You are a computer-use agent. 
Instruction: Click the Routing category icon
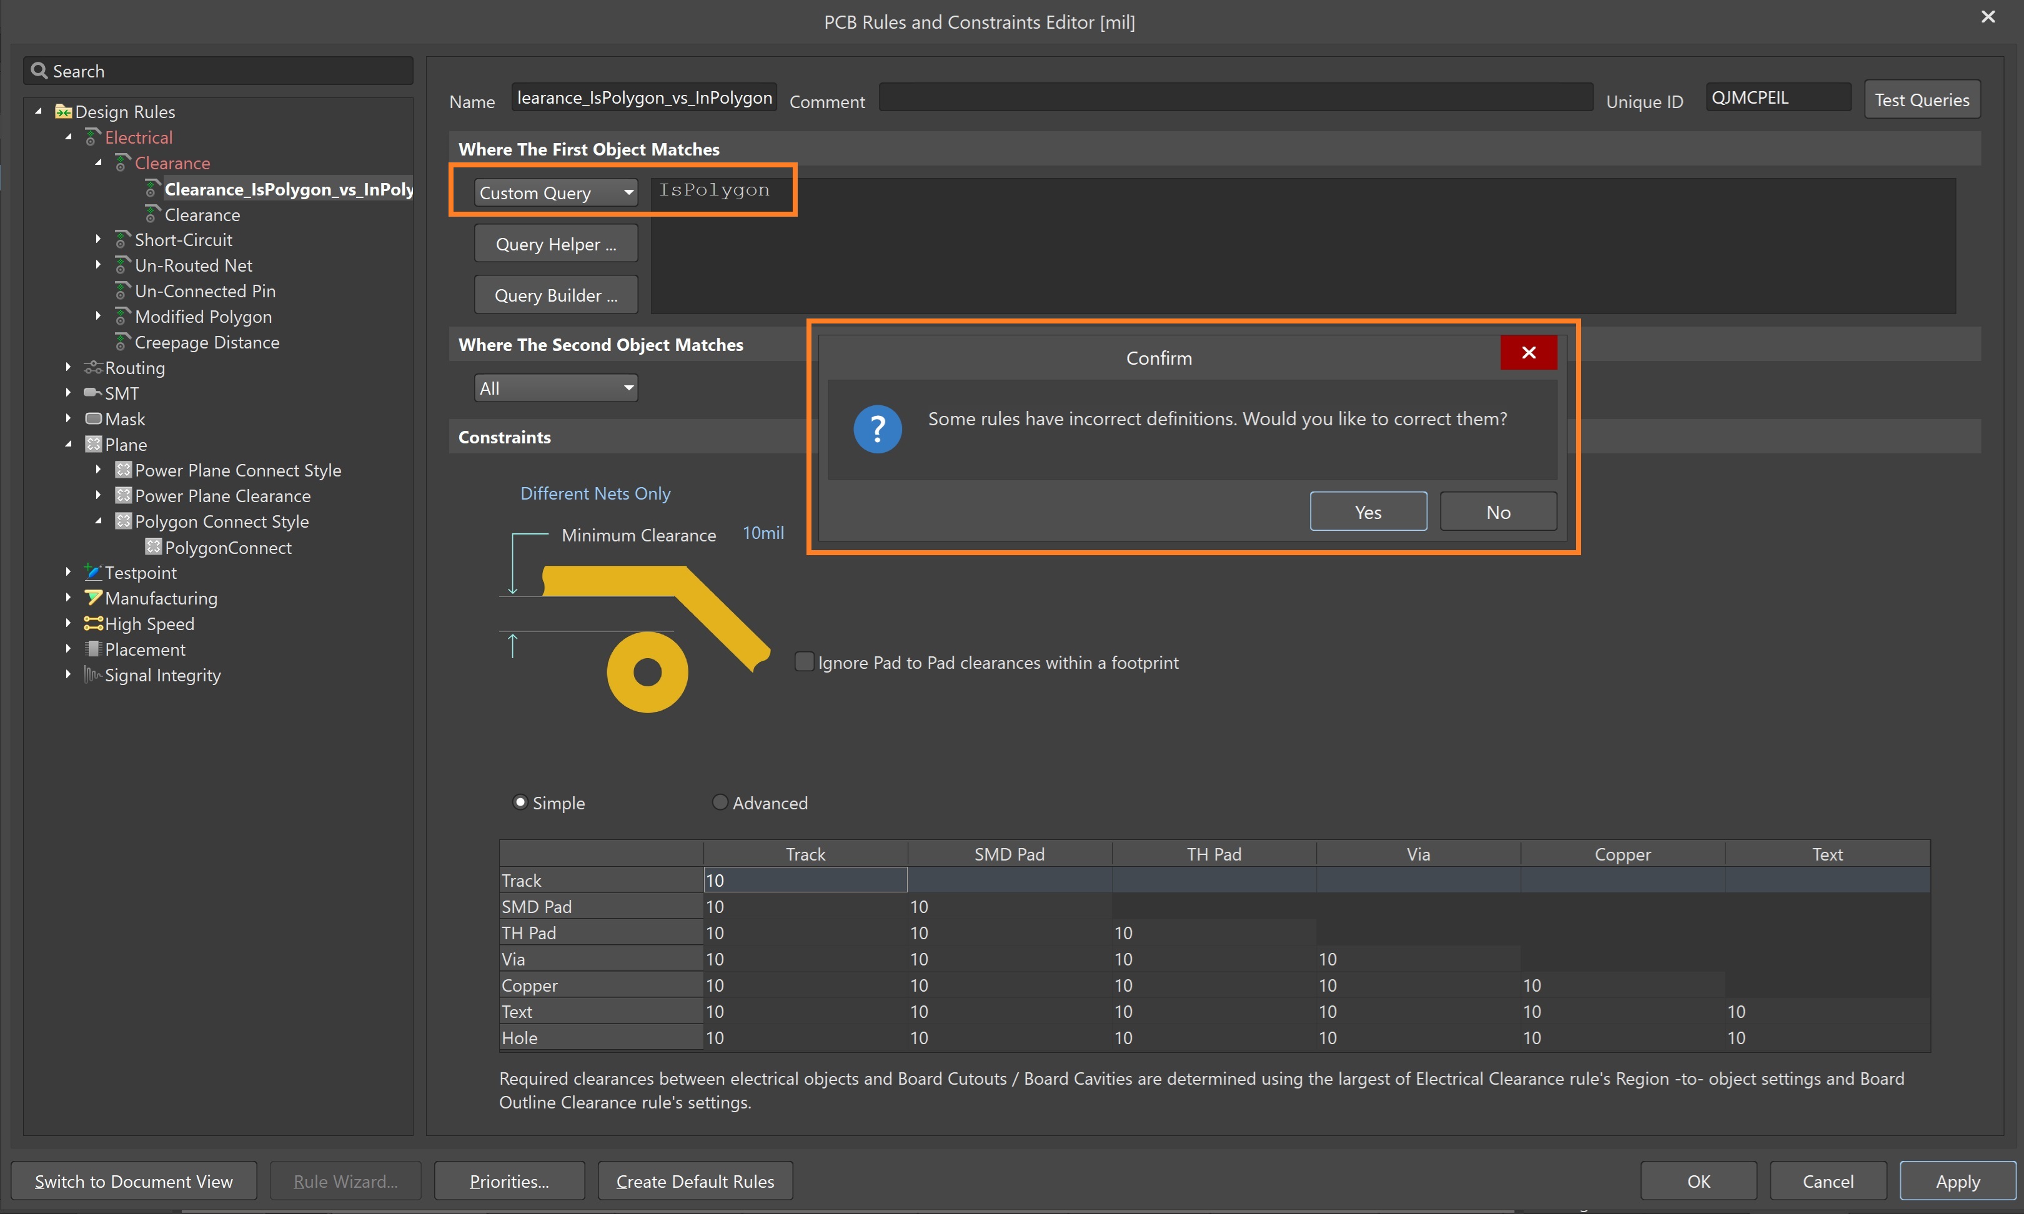[x=93, y=367]
